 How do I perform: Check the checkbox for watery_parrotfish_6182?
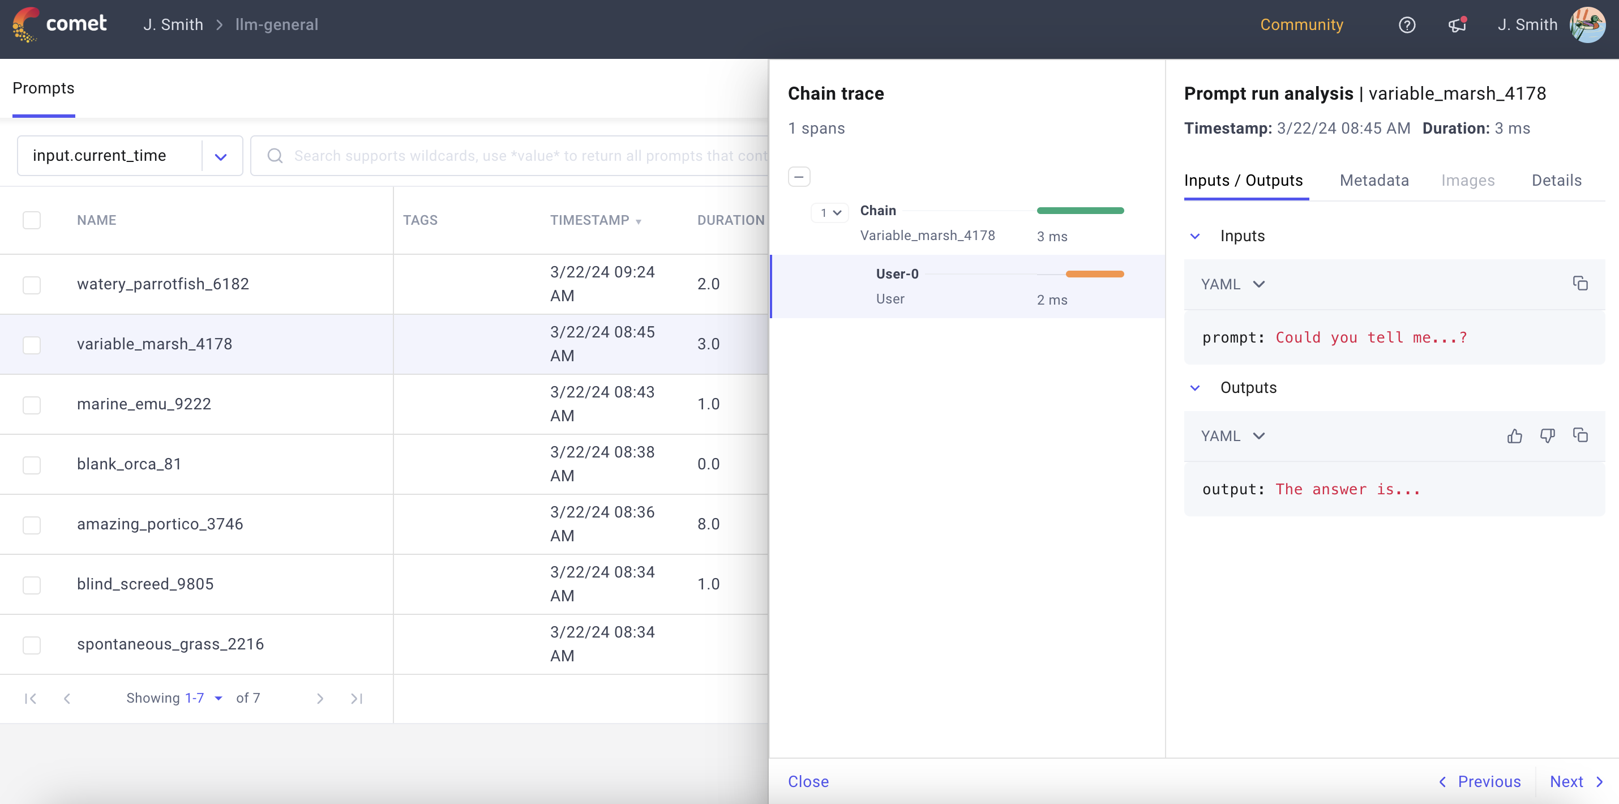[x=32, y=285]
